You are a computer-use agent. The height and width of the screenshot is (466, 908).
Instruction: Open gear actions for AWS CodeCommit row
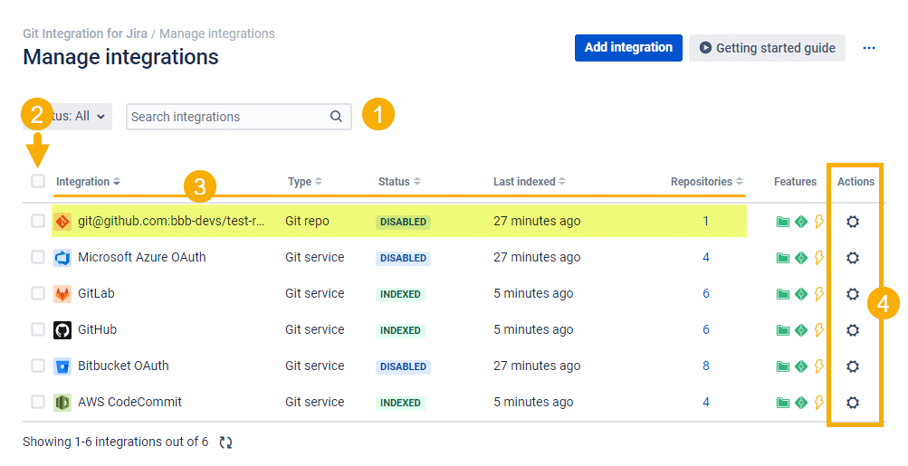pos(852,403)
